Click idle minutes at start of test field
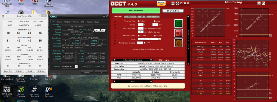The height and width of the screenshot is (102, 277). pos(140,28)
